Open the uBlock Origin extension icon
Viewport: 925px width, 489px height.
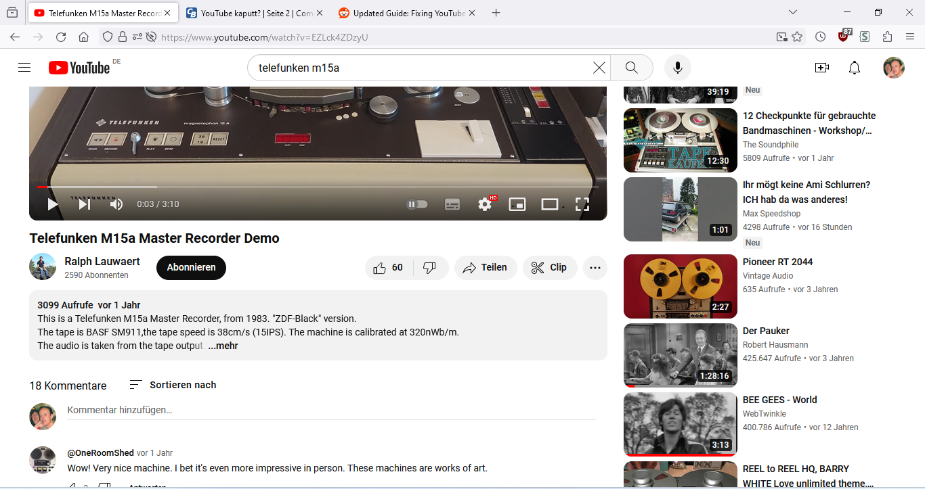(x=843, y=37)
